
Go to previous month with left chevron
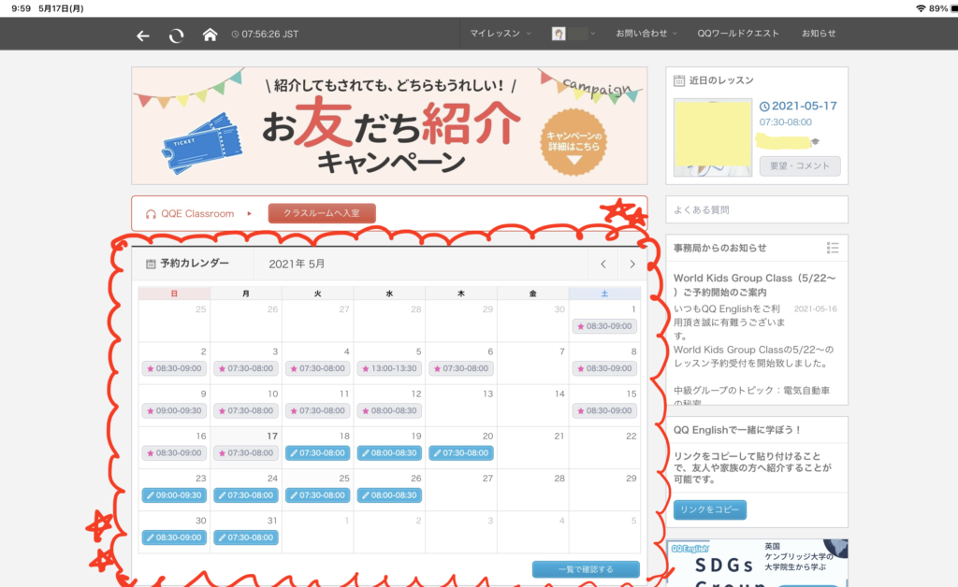[603, 265]
